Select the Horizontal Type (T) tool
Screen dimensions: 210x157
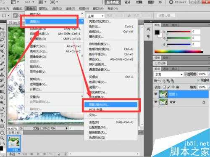2,115
